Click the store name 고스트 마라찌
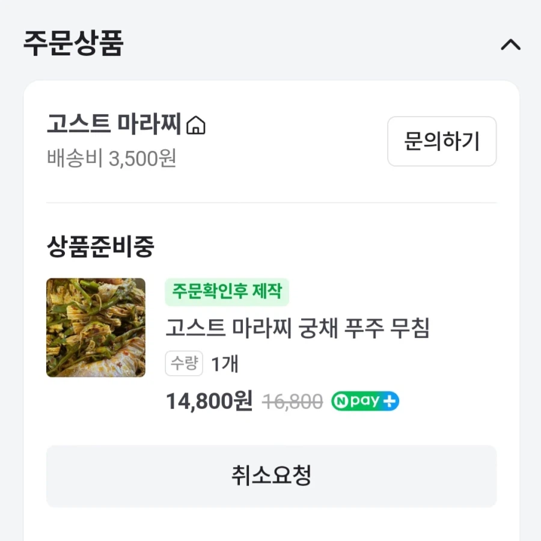 113,124
